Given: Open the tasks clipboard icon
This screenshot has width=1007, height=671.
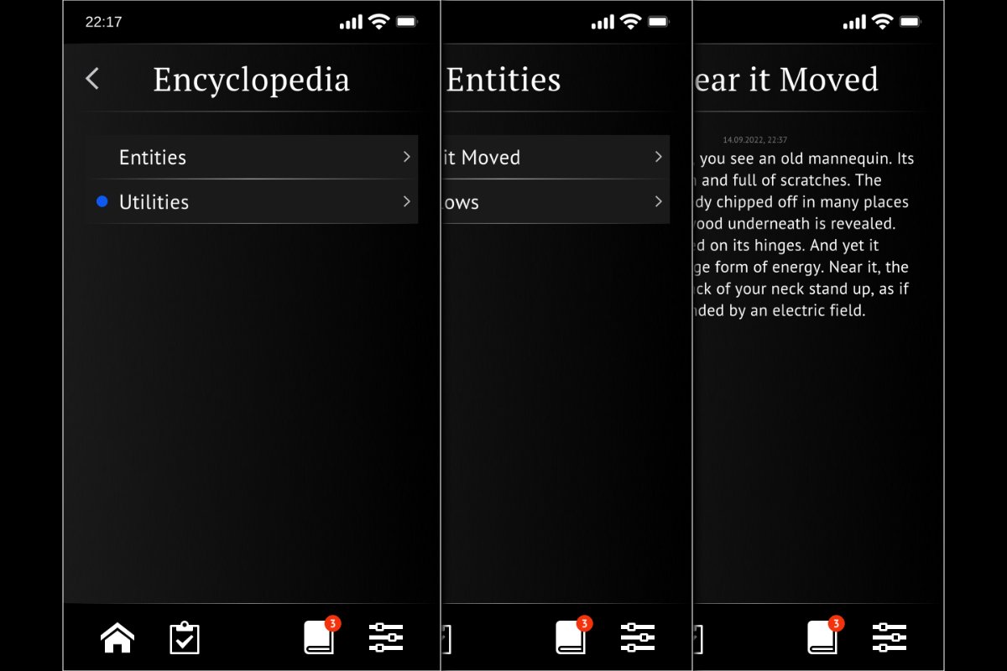Looking at the screenshot, I should 184,637.
